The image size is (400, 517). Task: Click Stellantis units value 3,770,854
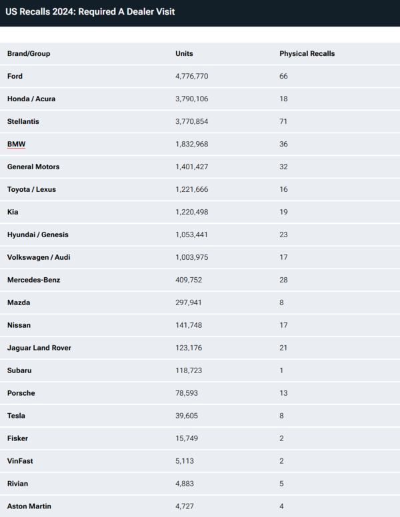pos(192,121)
